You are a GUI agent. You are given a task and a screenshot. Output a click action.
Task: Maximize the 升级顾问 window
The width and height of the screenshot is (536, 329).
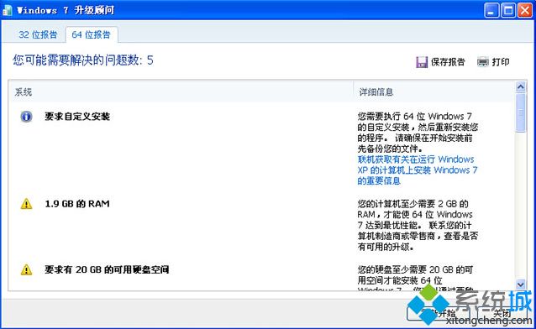coord(508,10)
